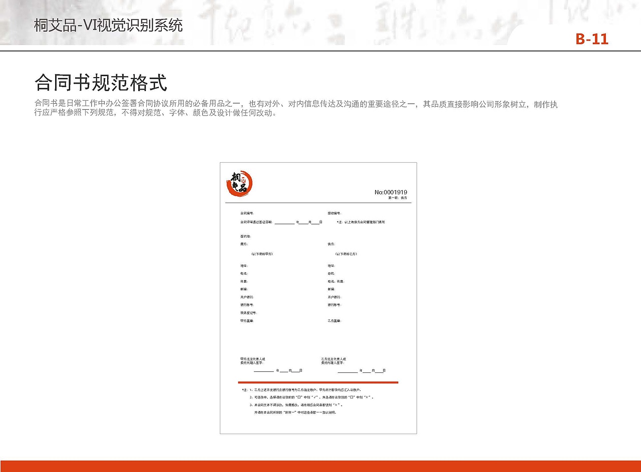Screen dimensions: 641x472
Task: Click the 签约地 field label
Action: point(245,236)
